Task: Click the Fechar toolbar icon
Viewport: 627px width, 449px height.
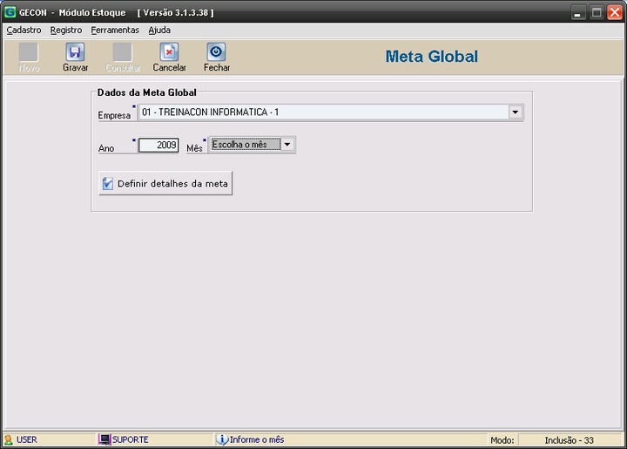Action: (x=216, y=52)
